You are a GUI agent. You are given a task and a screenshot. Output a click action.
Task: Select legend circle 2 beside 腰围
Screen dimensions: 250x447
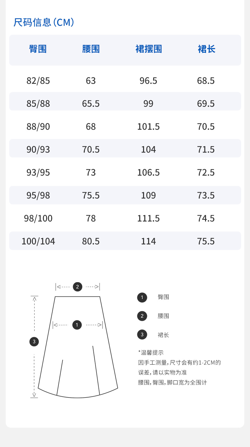[x=142, y=316]
